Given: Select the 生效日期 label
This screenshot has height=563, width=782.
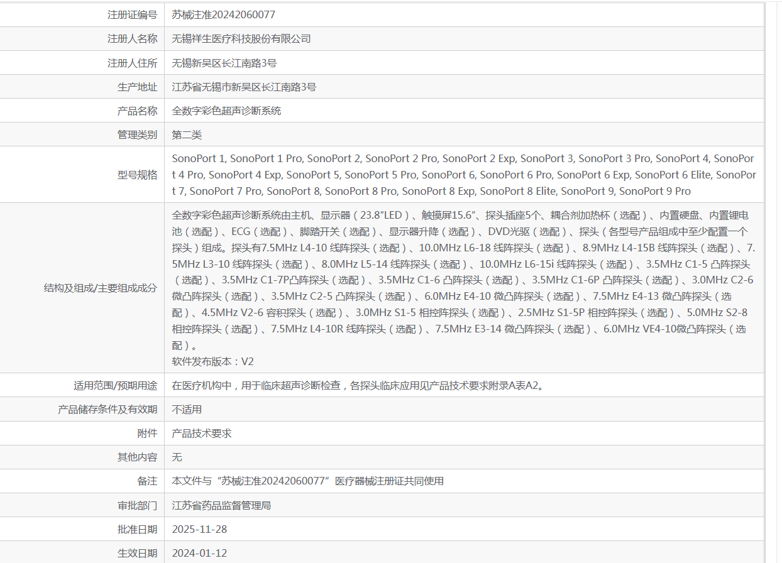Looking at the screenshot, I should [137, 553].
